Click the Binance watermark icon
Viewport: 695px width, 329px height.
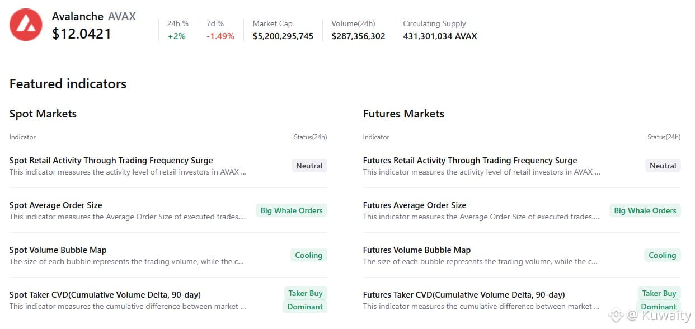[x=616, y=316]
